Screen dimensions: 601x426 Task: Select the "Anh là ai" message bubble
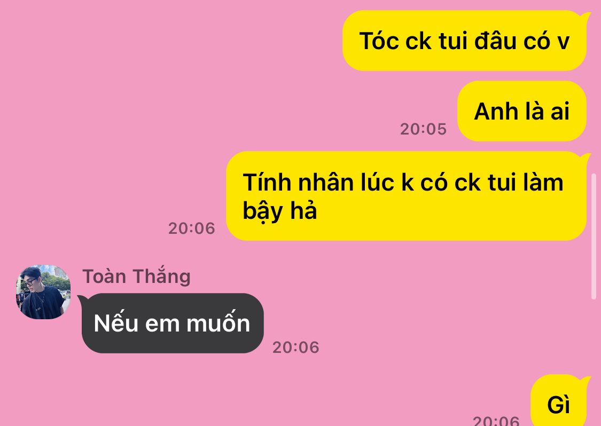click(521, 111)
